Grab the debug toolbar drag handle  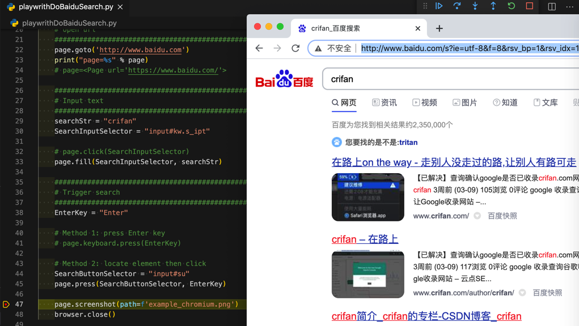coord(425,6)
